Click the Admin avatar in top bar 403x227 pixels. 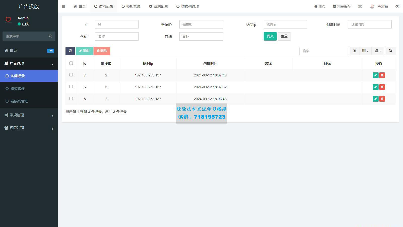point(372,6)
